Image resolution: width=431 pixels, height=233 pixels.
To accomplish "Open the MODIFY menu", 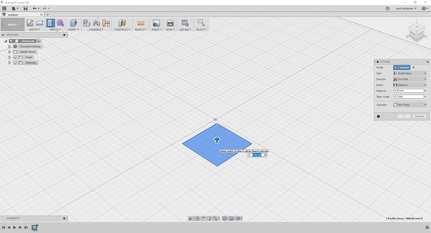I will pos(73,30).
